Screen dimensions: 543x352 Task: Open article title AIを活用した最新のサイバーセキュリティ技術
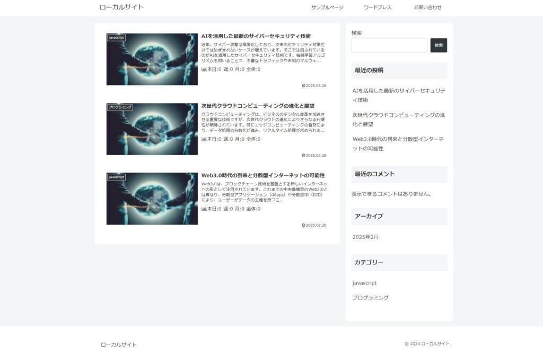[x=256, y=36]
